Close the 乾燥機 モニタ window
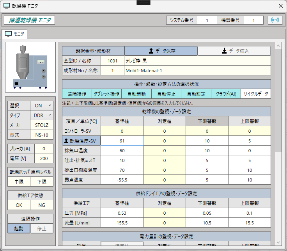Screen dimensions: 287x251 [281, 6]
